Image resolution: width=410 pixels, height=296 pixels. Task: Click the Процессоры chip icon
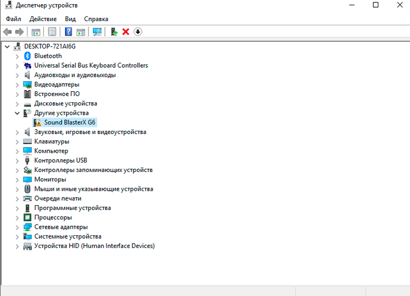coord(27,218)
